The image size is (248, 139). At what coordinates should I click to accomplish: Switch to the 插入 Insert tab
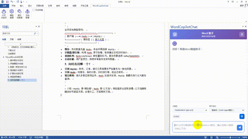(x=22, y=6)
